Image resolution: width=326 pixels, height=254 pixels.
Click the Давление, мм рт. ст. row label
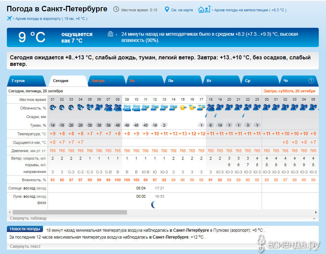coord(29,151)
